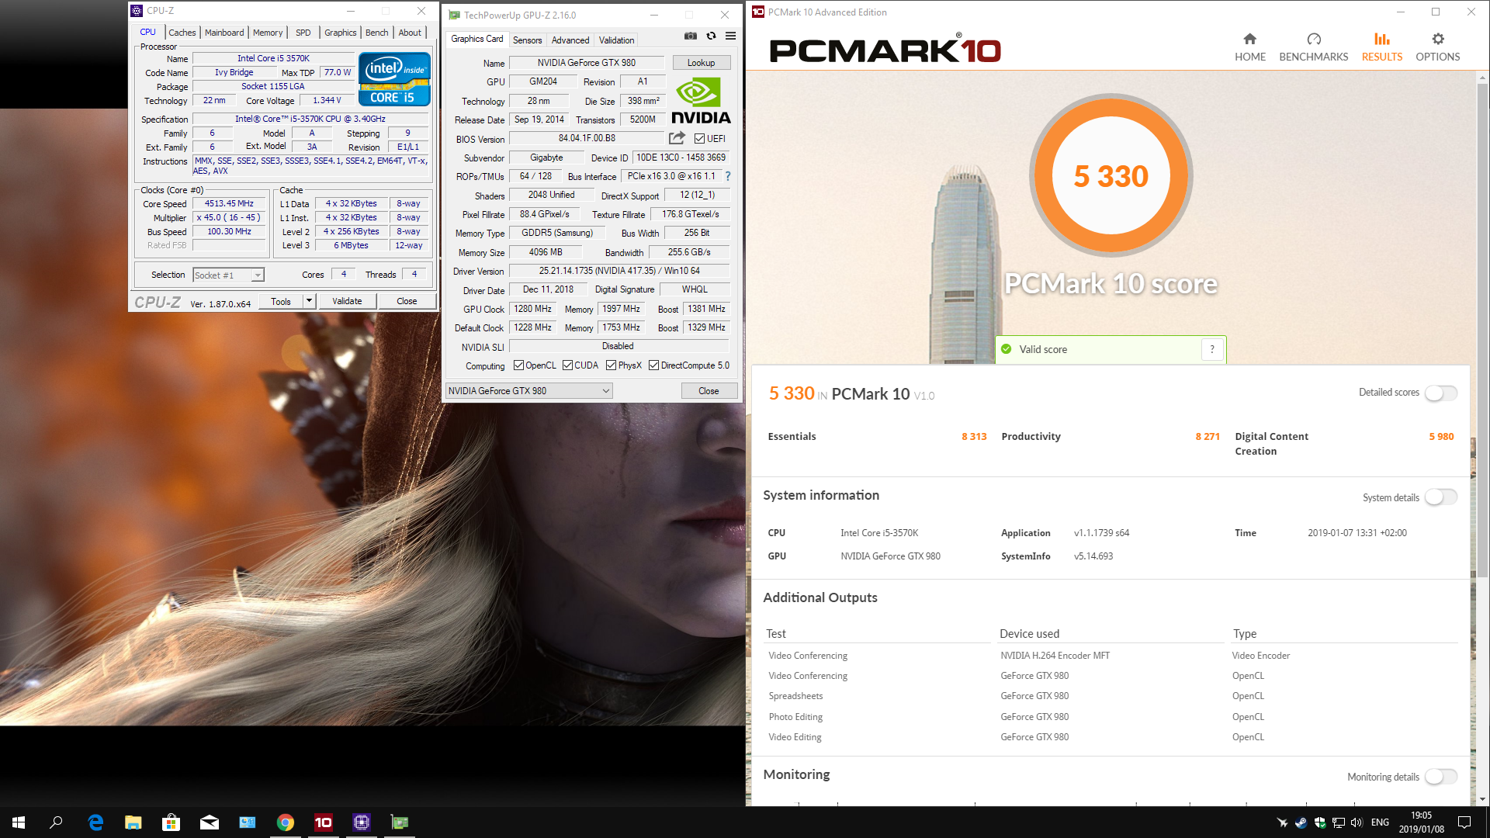Switch to PCMark 10 taskbar icon

pyautogui.click(x=323, y=822)
